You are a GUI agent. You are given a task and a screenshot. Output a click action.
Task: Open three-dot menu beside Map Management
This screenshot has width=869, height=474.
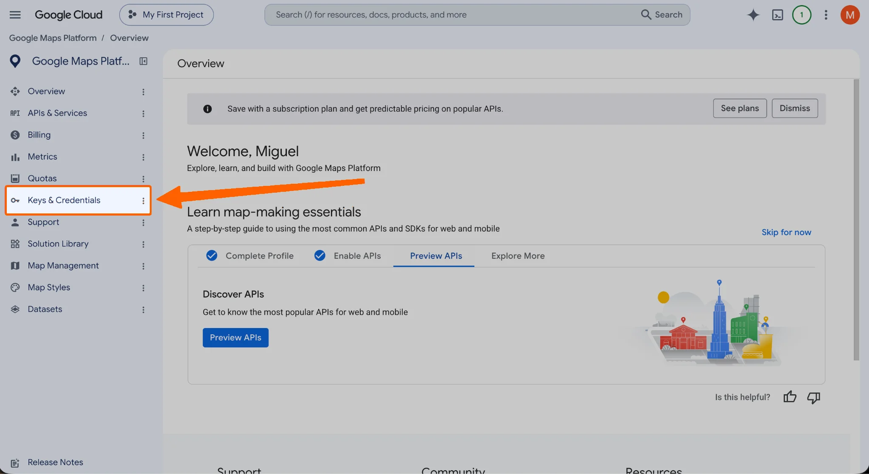coord(143,266)
